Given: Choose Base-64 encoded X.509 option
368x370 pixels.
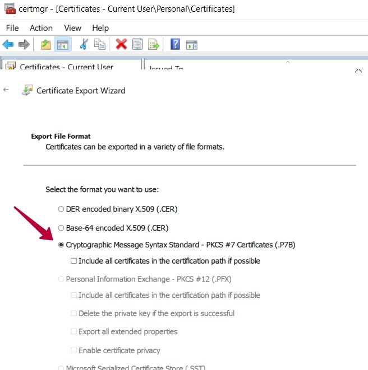Looking at the screenshot, I should tap(61, 228).
